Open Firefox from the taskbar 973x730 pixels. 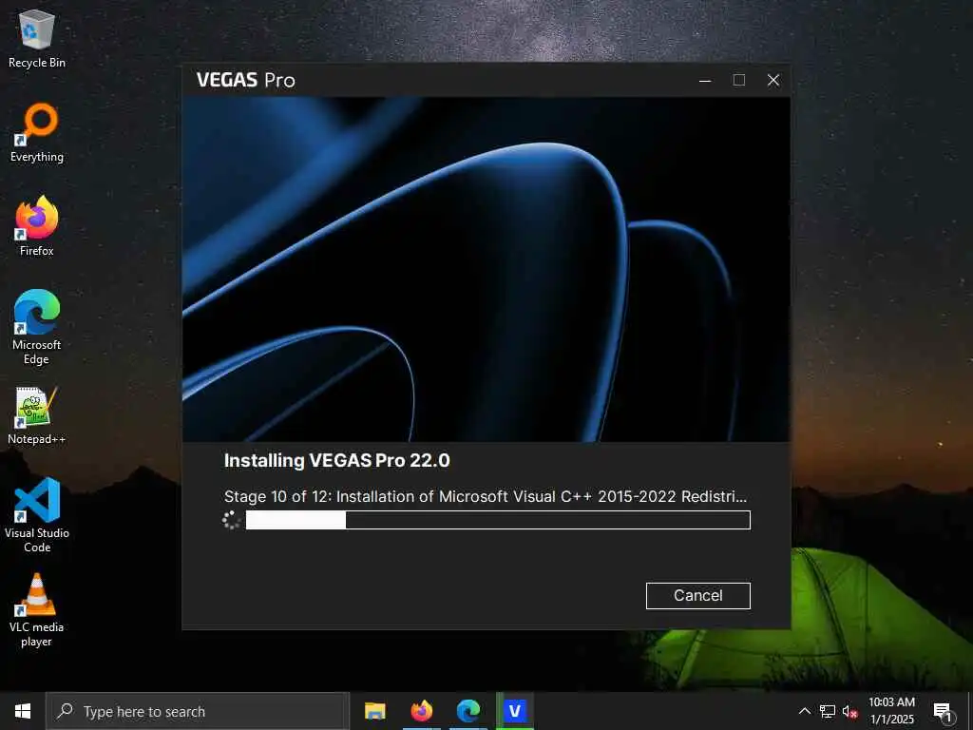pos(421,711)
